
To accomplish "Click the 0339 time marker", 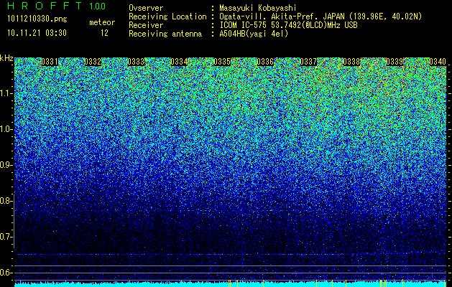I will point(395,62).
